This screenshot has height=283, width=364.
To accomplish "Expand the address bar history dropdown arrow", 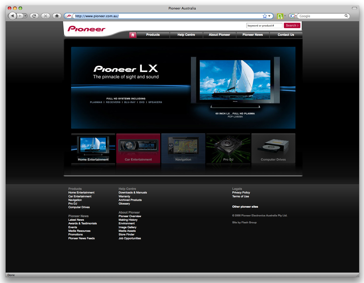I will pyautogui.click(x=269, y=16).
